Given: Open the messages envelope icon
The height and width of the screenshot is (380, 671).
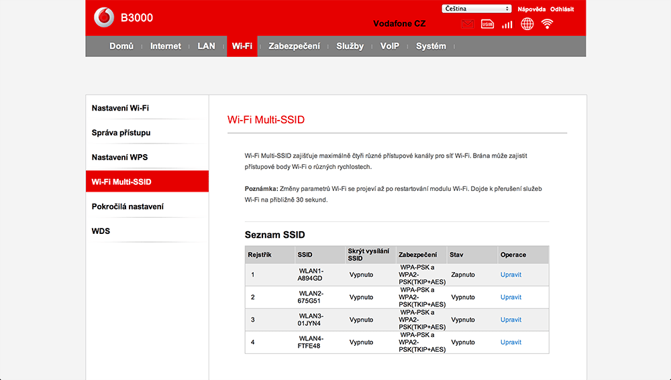Looking at the screenshot, I should point(467,24).
